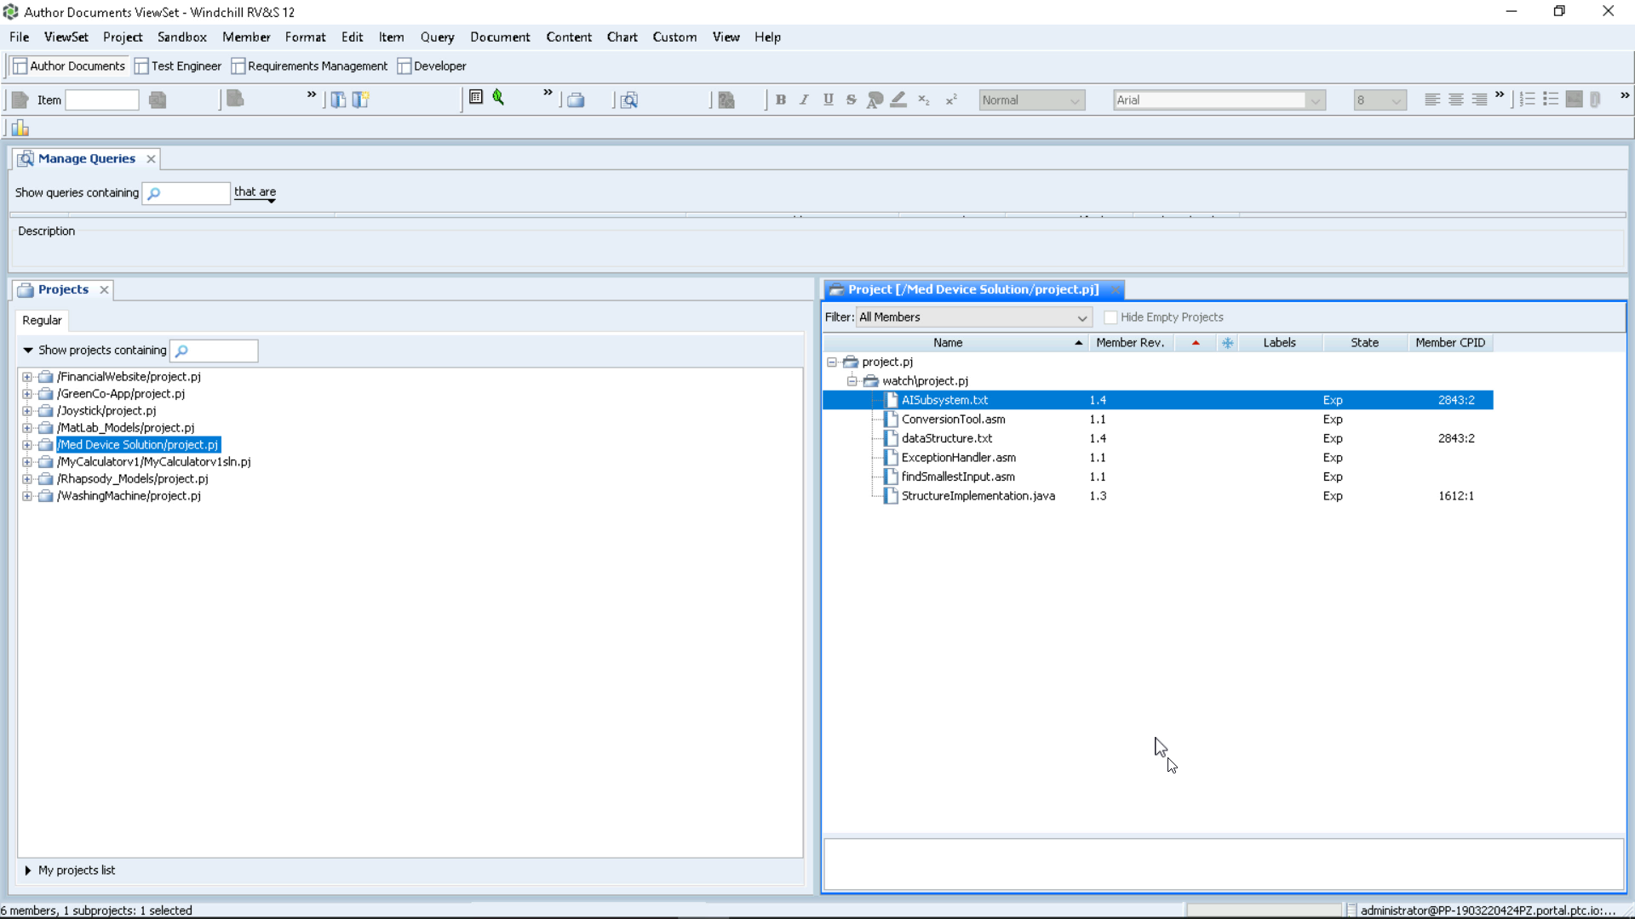Switch to Developer viewset
Image resolution: width=1635 pixels, height=919 pixels.
coord(432,66)
